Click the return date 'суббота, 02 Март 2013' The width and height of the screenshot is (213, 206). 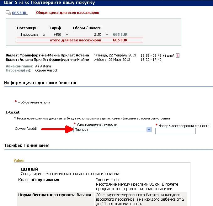click(112, 60)
